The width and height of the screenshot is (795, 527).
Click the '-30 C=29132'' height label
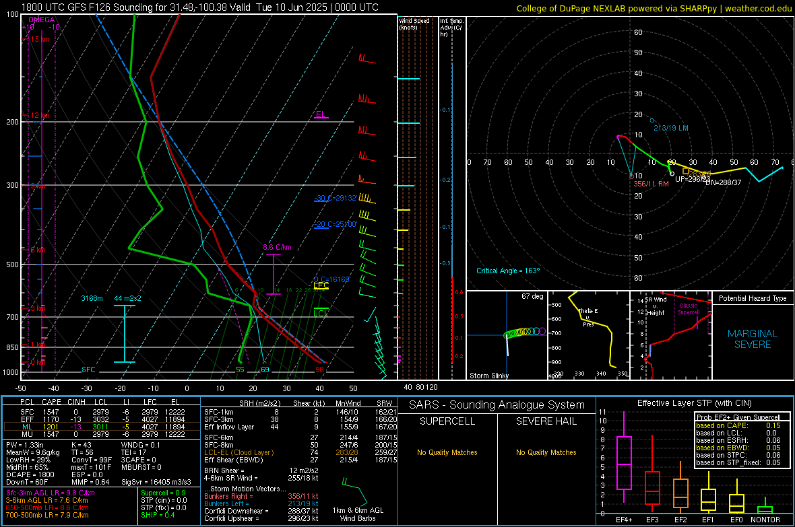coord(335,198)
